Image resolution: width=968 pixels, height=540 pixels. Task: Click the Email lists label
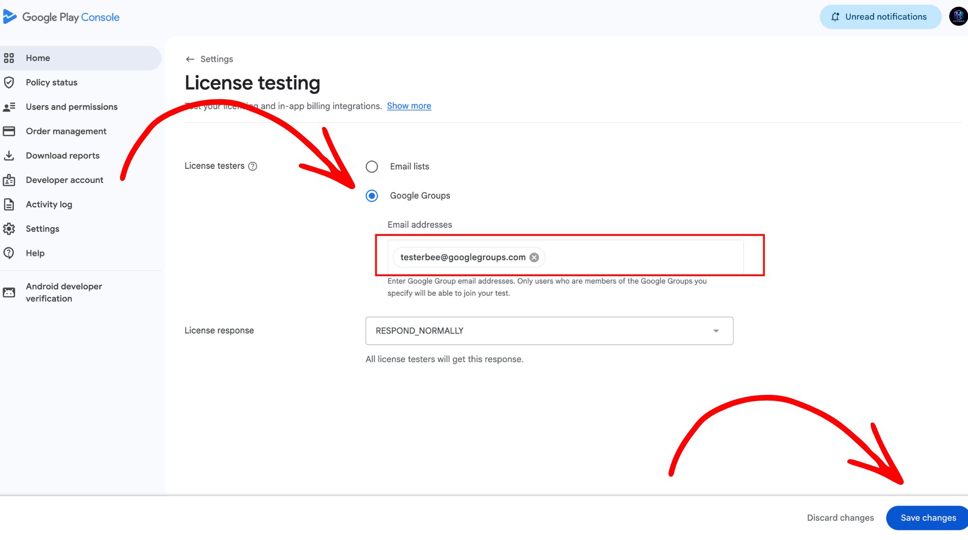(409, 166)
